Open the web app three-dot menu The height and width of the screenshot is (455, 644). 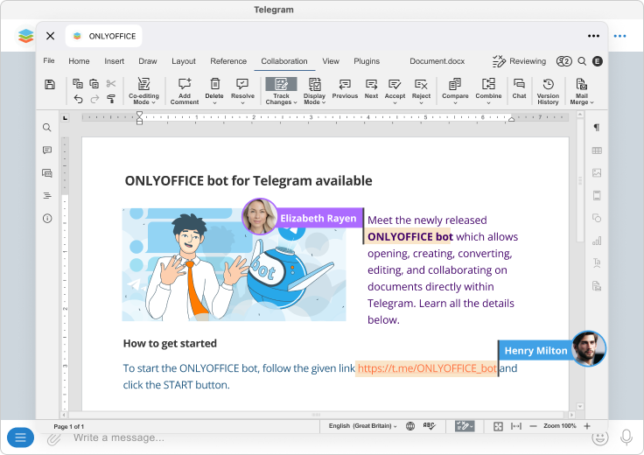[x=593, y=36]
